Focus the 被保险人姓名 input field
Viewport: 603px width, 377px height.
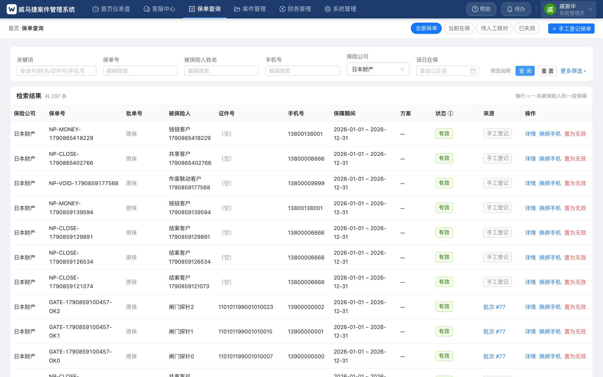[221, 71]
